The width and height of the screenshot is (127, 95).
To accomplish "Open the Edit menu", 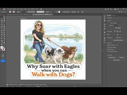I will (11, 9).
